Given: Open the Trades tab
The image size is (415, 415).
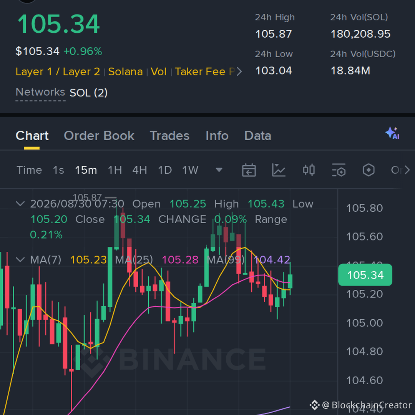Looking at the screenshot, I should click(x=170, y=136).
